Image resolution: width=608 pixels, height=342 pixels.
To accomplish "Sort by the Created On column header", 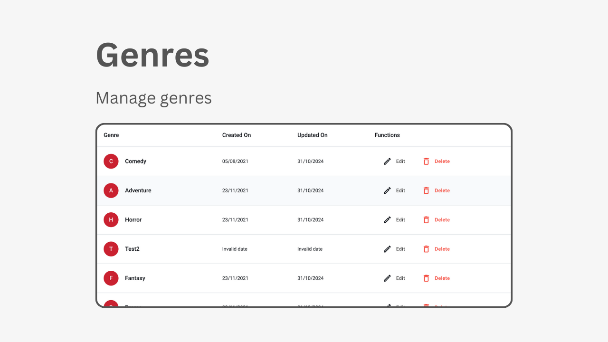I will pyautogui.click(x=237, y=135).
